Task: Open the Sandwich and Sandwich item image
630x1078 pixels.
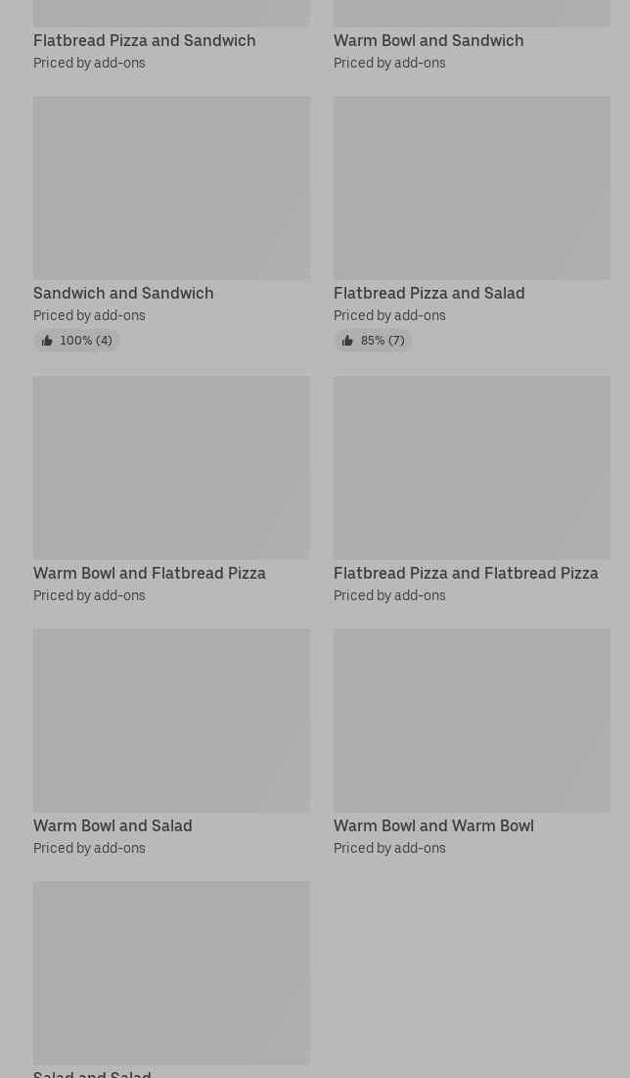Action: click(171, 188)
